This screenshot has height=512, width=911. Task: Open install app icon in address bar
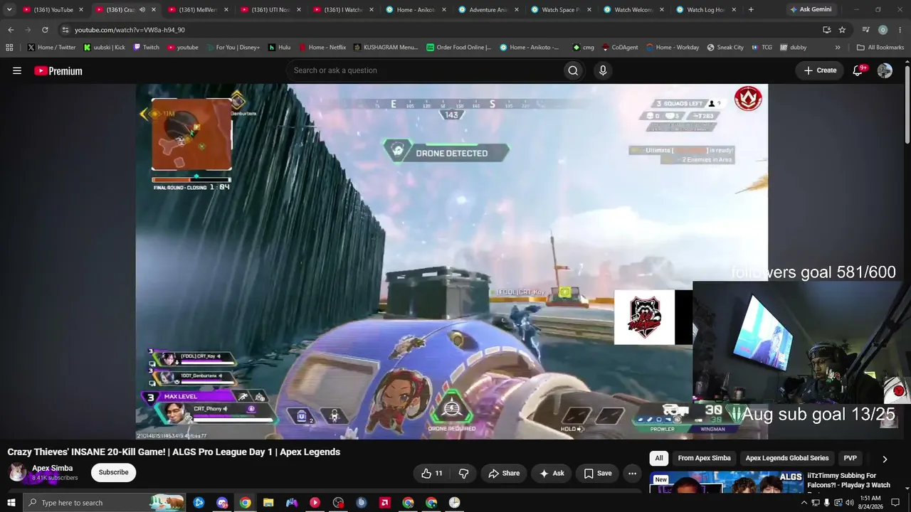826,30
